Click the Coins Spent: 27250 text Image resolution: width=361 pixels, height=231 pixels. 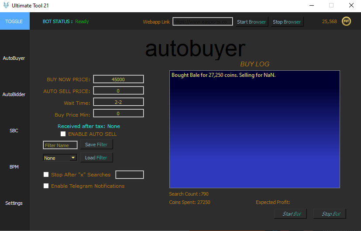coord(190,202)
